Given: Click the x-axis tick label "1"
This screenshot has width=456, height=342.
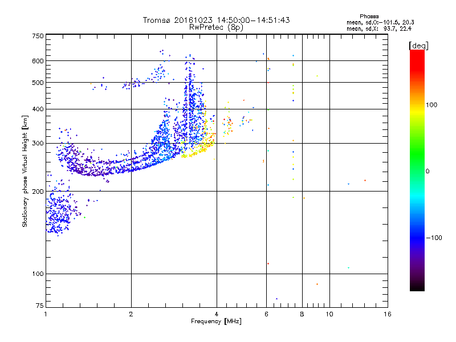Looking at the screenshot, I should pyautogui.click(x=46, y=314).
